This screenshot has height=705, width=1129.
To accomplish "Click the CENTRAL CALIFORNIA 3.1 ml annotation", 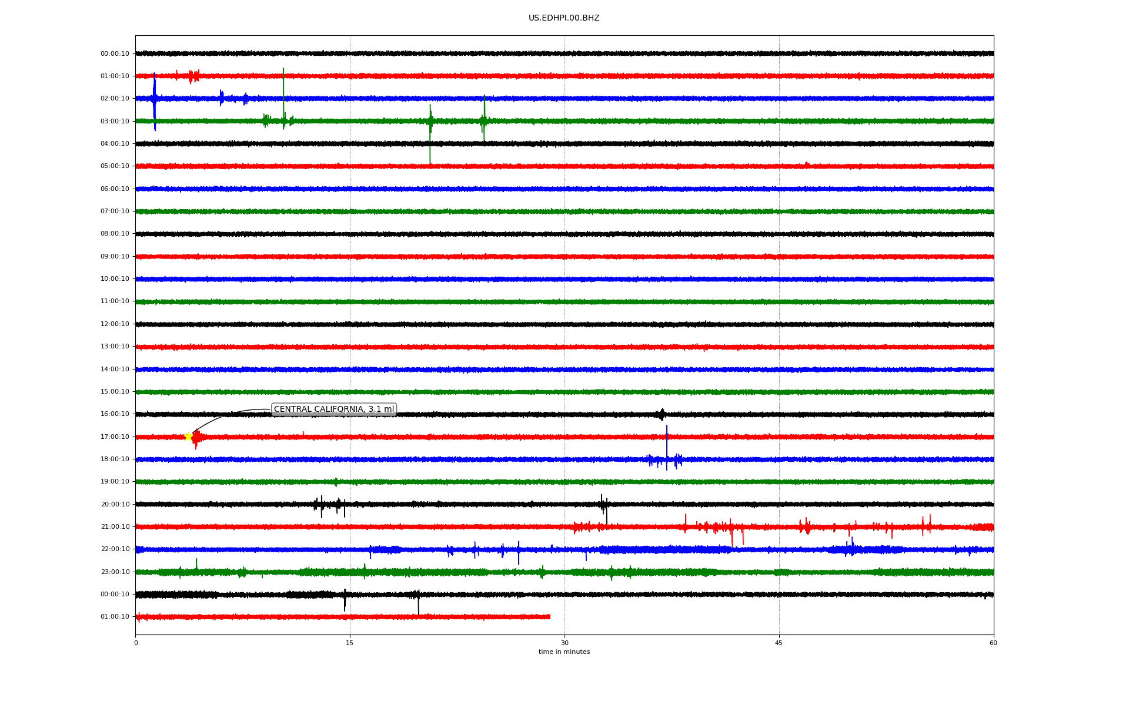I will pyautogui.click(x=333, y=409).
